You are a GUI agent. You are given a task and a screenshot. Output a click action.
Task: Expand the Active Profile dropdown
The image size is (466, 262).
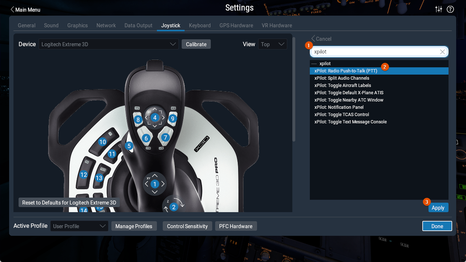click(79, 226)
